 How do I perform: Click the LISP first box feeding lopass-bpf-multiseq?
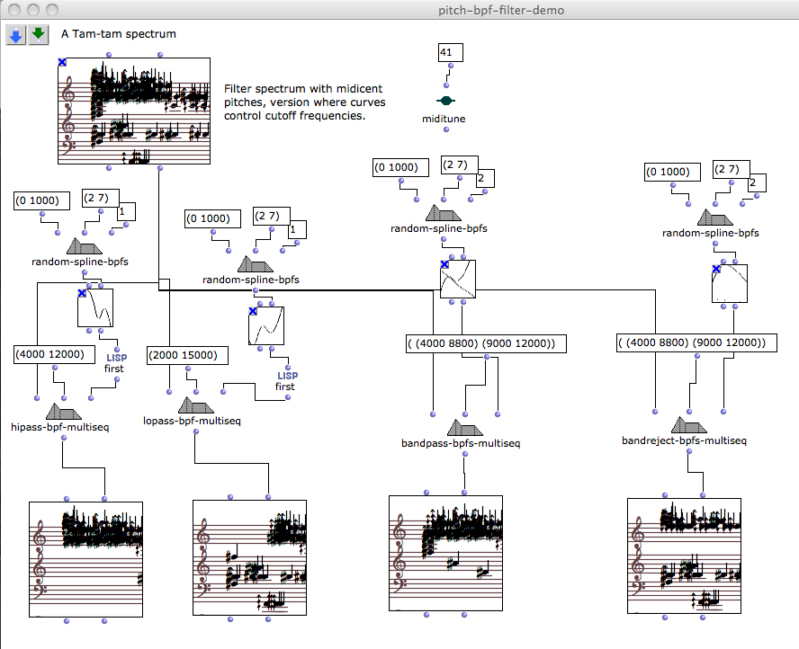click(286, 380)
